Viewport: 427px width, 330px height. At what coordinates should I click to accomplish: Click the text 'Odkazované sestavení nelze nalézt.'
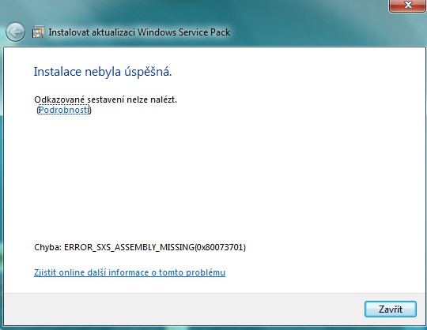[x=106, y=99]
